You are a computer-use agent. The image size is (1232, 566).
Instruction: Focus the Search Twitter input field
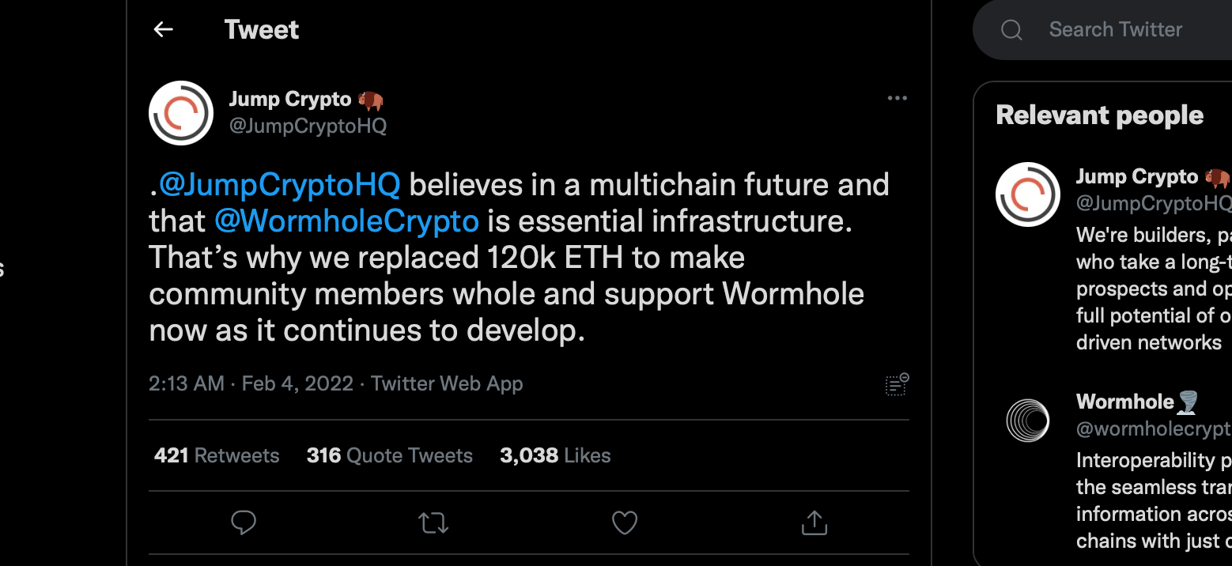(x=1123, y=30)
